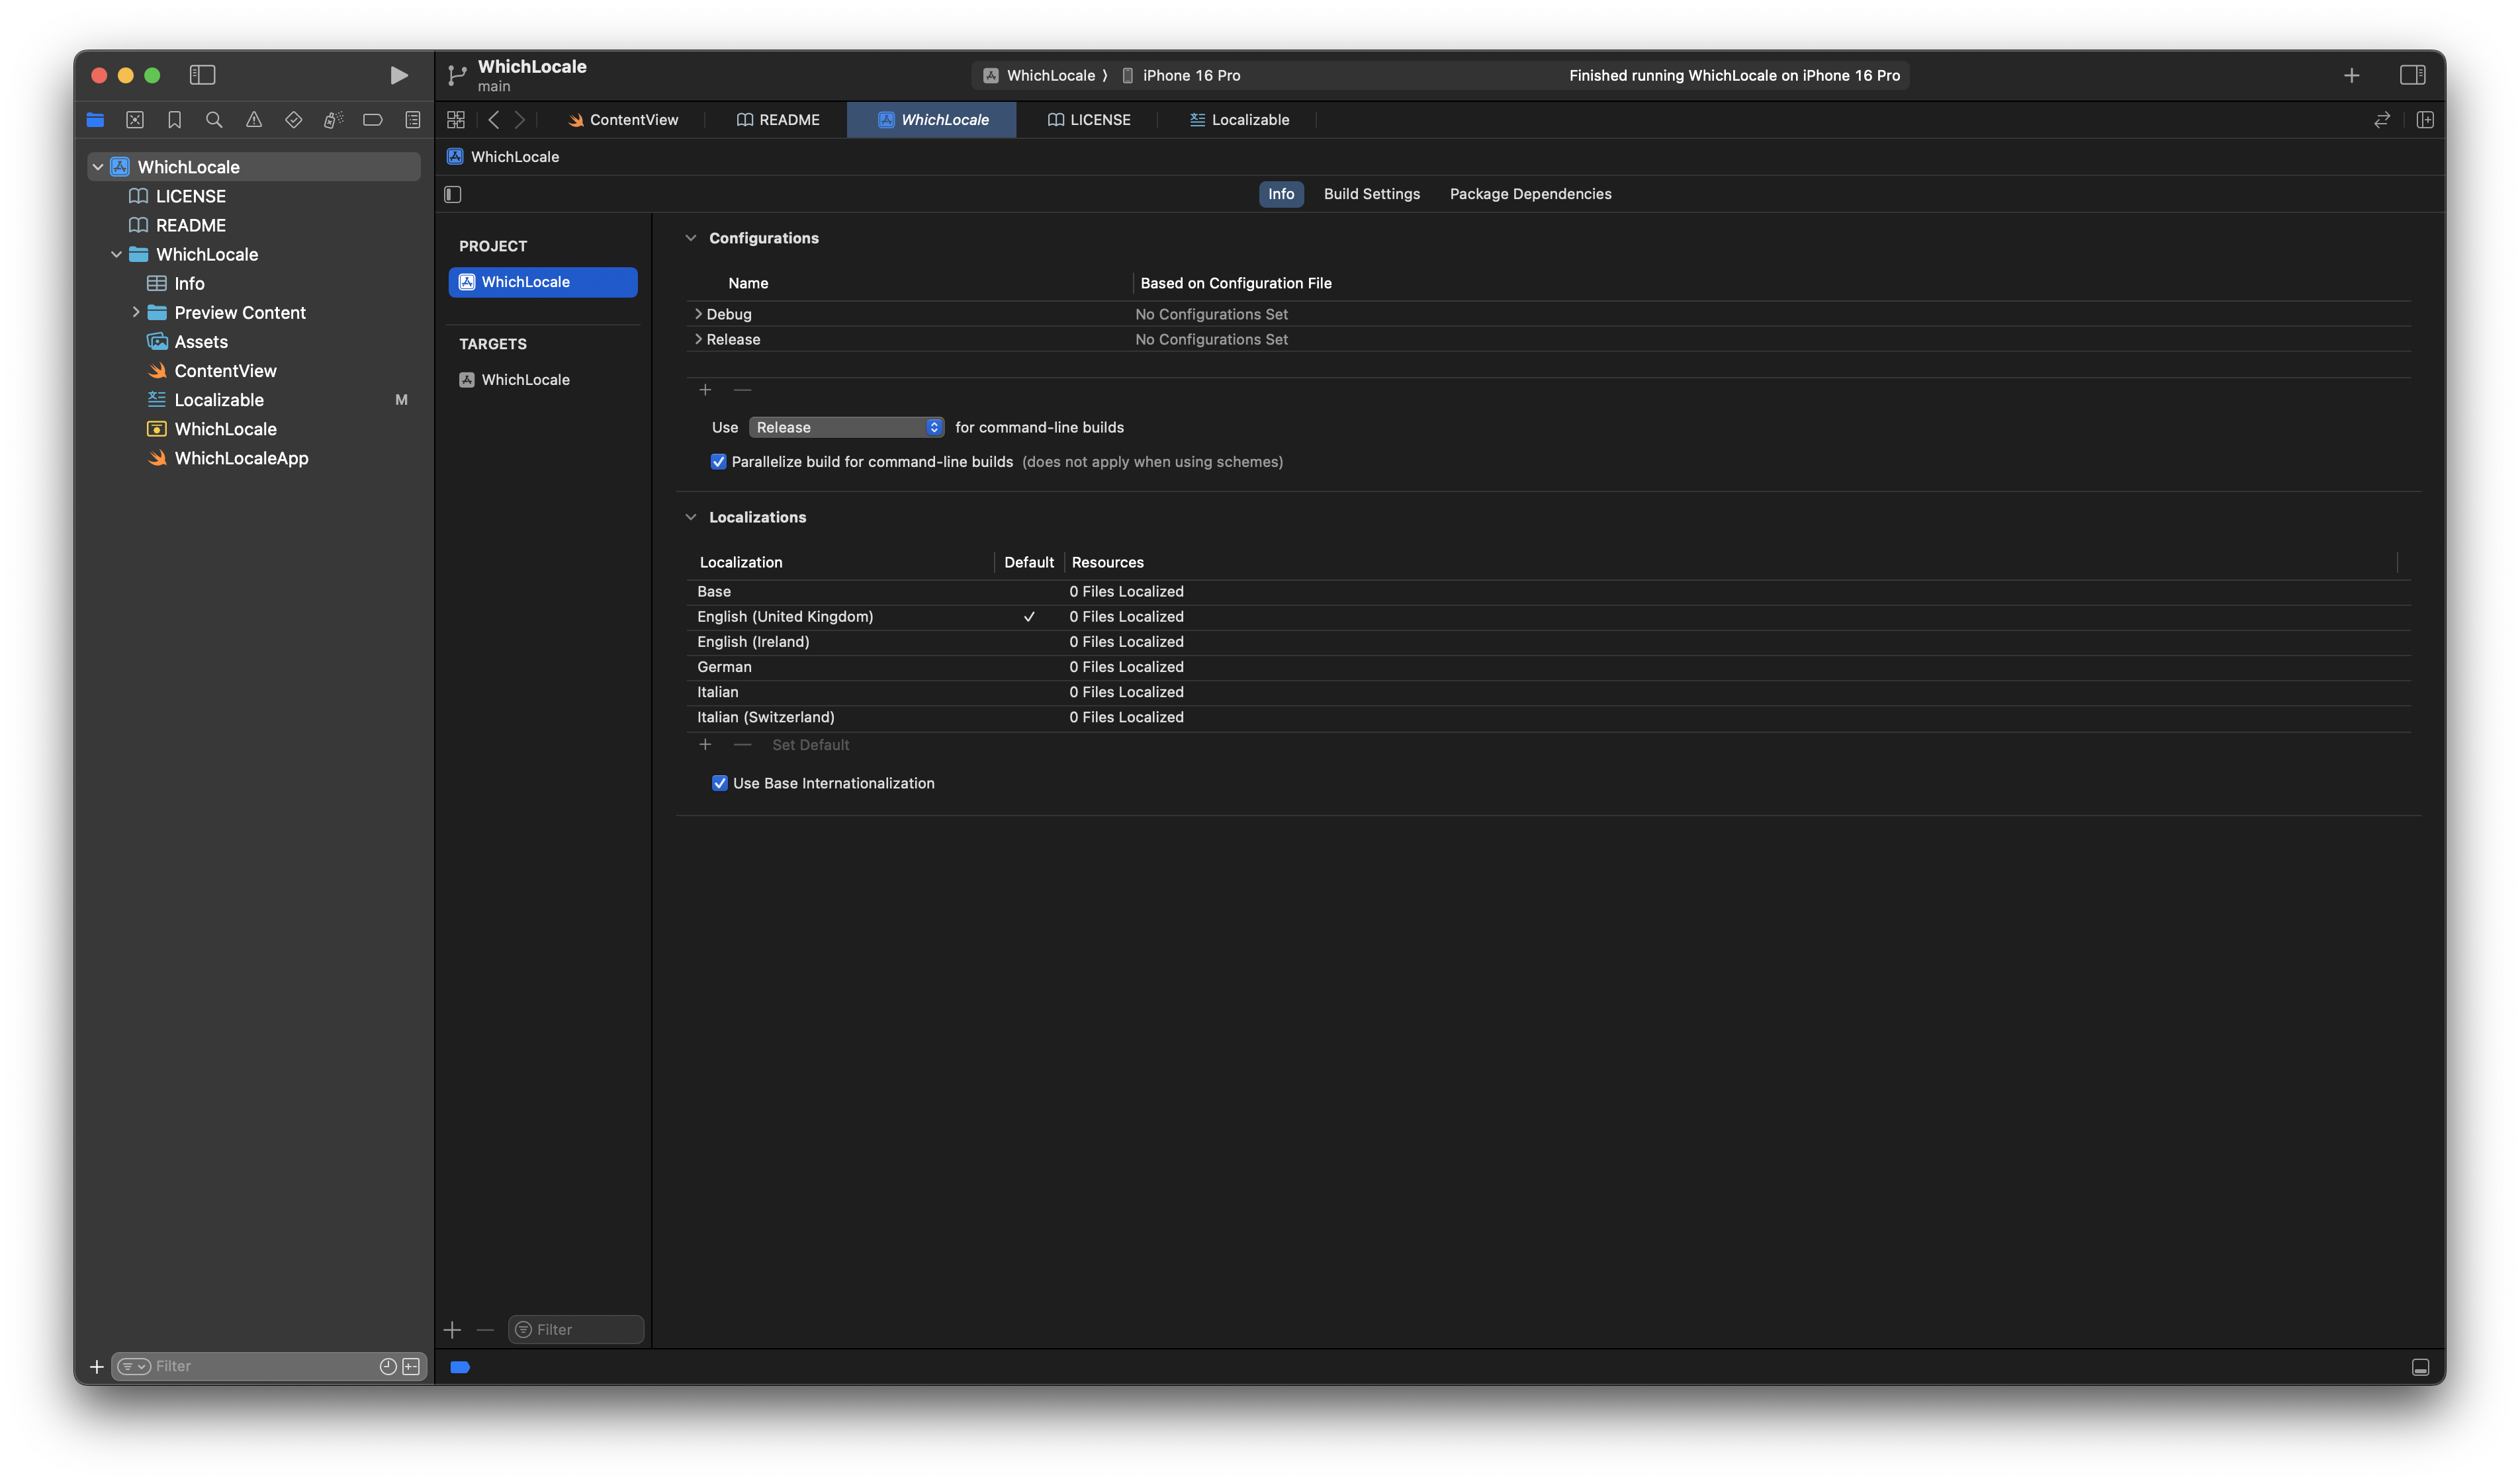This screenshot has width=2520, height=1483.
Task: Click recent files clock filter icon
Action: pos(388,1366)
